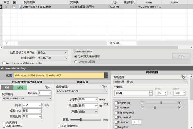Enable the Negative checkbox
The image size is (193, 129).
pyautogui.click(x=116, y=127)
